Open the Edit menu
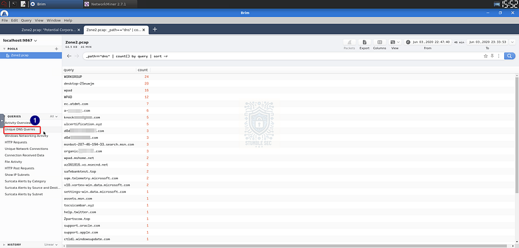519x248 pixels. tap(14, 20)
